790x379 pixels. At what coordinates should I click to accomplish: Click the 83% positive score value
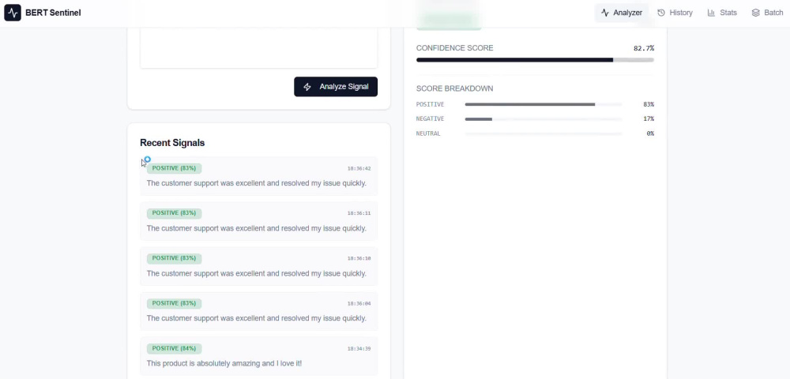(x=649, y=105)
